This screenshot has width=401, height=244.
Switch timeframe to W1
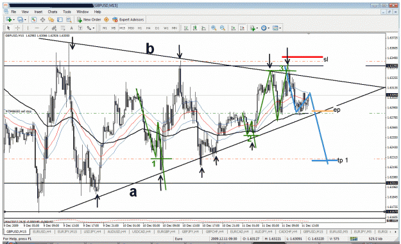[x=166, y=28]
